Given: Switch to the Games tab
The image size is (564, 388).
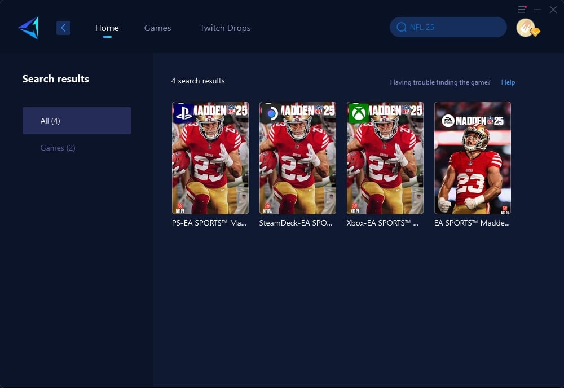Looking at the screenshot, I should tap(157, 28).
